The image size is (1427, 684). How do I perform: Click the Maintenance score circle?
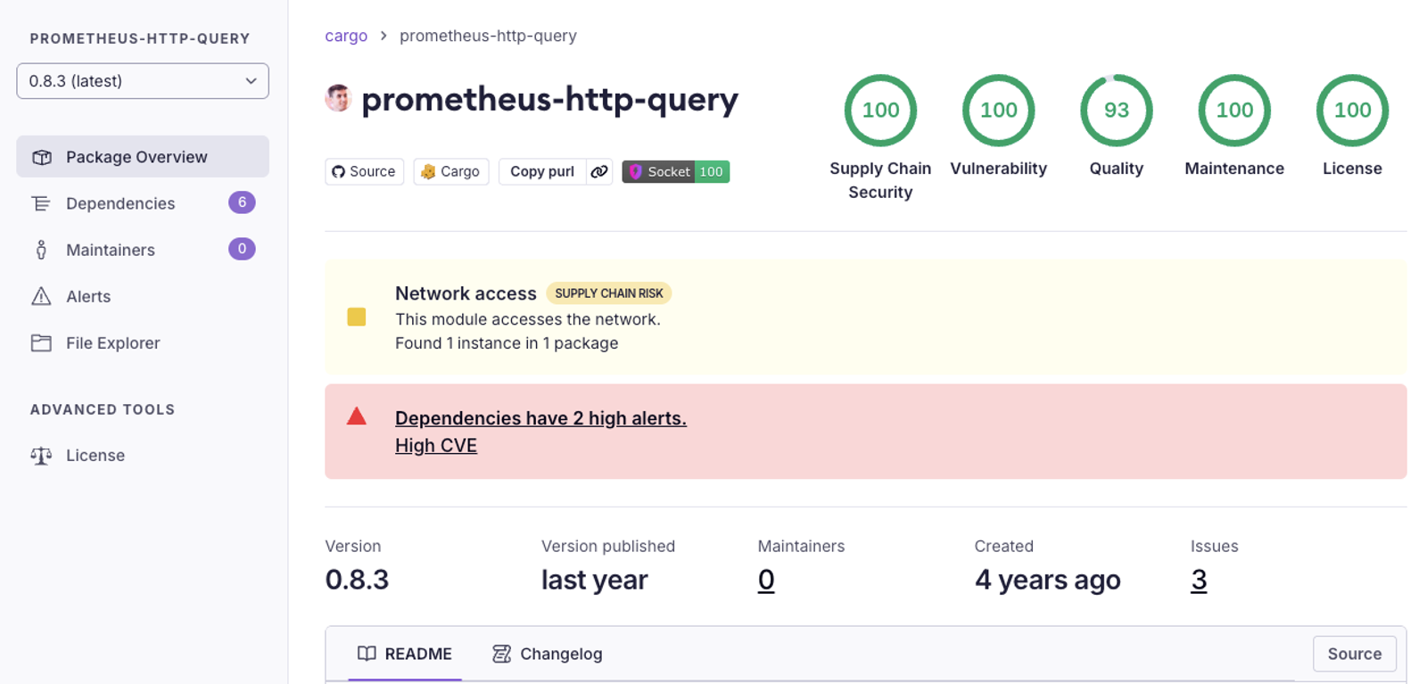tap(1234, 110)
